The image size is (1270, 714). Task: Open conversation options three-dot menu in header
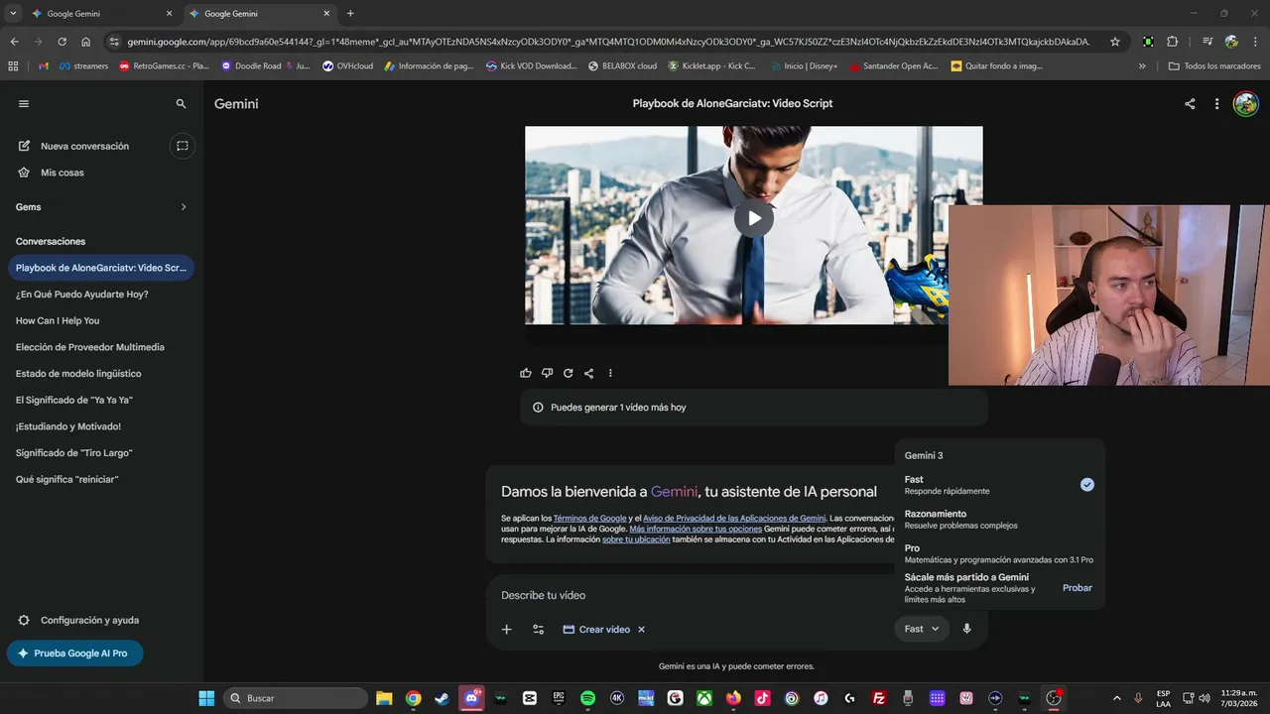click(x=1216, y=103)
